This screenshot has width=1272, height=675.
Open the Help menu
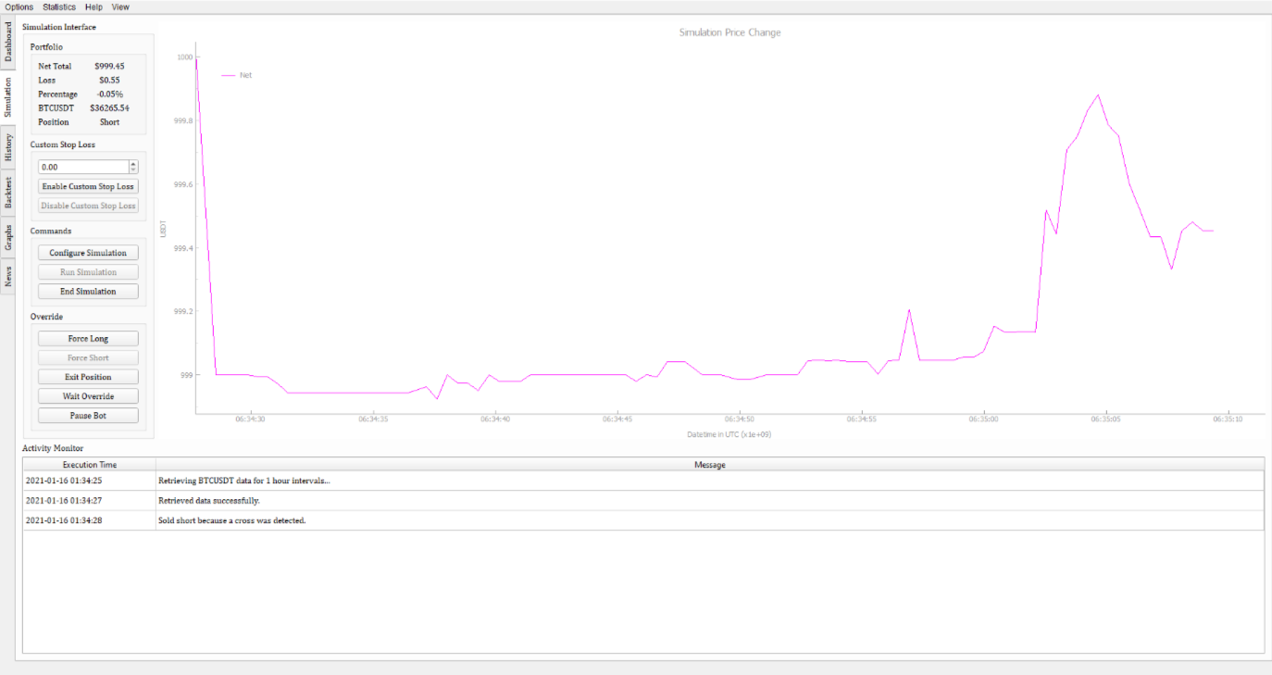click(x=94, y=6)
